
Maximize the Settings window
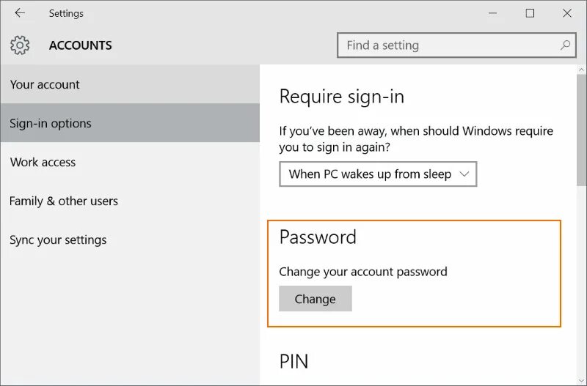click(530, 13)
